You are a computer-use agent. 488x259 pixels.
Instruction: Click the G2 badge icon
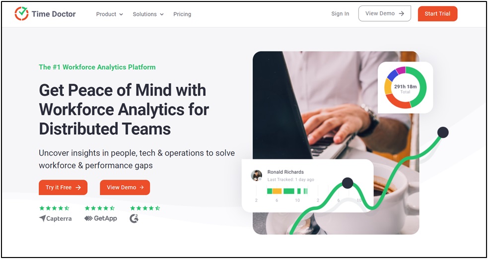pos(134,218)
